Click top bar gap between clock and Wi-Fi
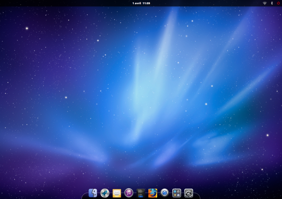Image resolution: width=282 pixels, height=199 pixels. 205,3
